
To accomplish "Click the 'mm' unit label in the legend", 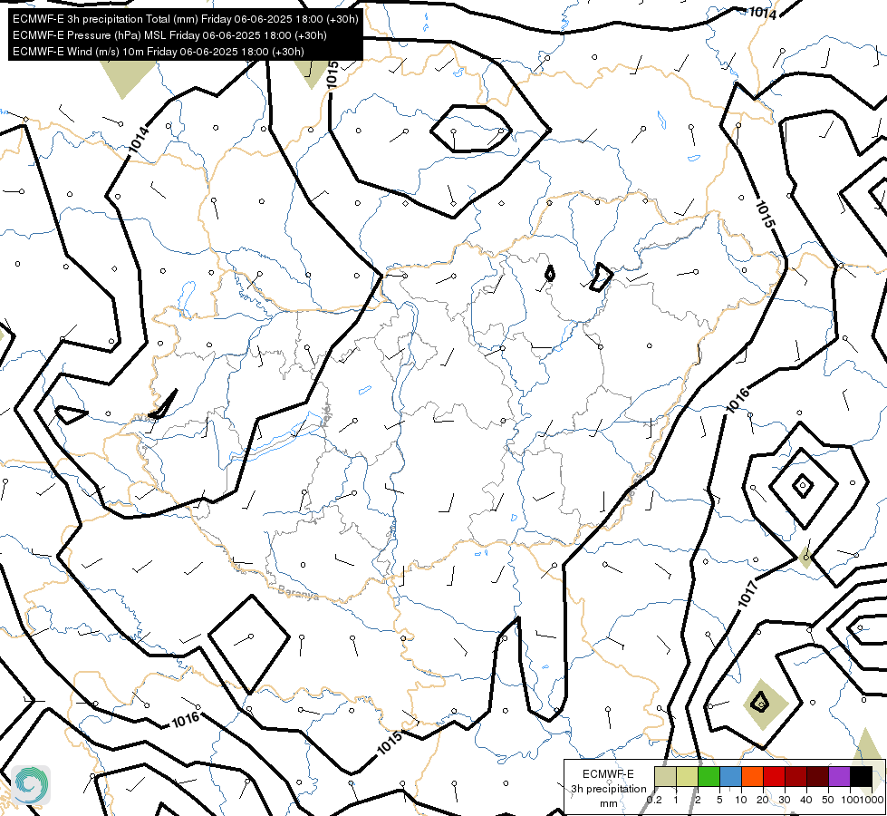I will click(x=608, y=803).
